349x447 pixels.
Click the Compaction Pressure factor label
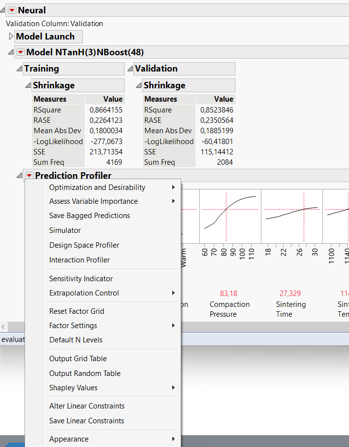(229, 309)
